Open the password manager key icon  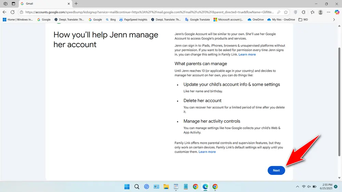[x=278, y=12]
